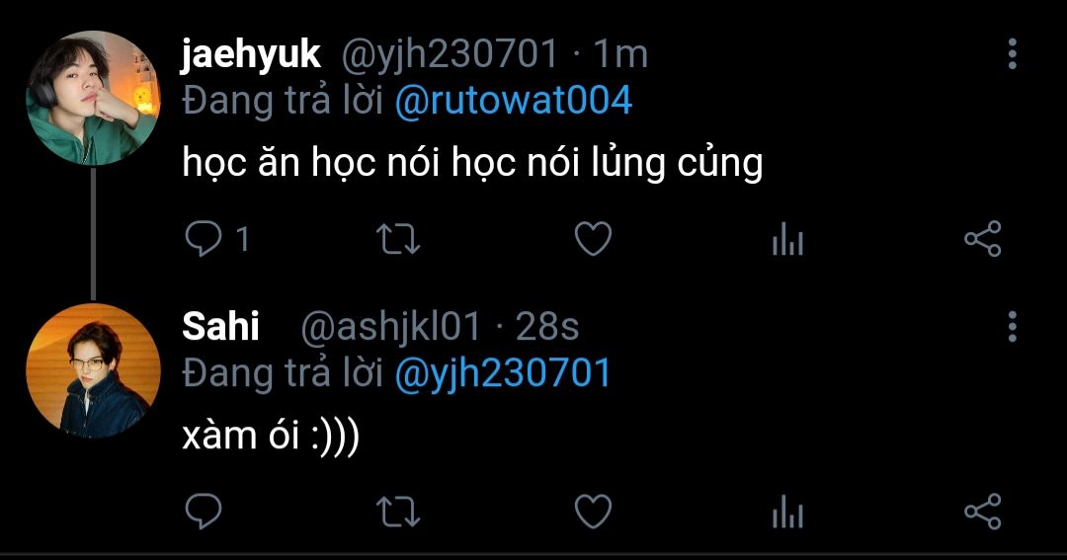Open more options menu on Sahi's tweet
Image resolution: width=1067 pixels, height=560 pixels.
pos(1012,326)
